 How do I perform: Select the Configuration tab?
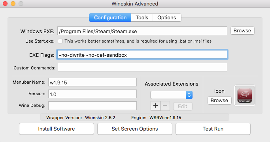(110, 17)
